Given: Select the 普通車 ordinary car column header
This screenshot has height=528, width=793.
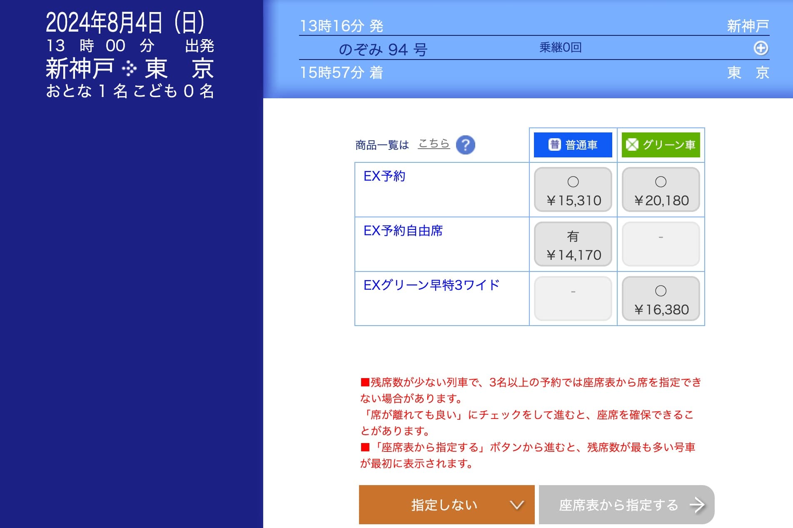Looking at the screenshot, I should pos(573,144).
